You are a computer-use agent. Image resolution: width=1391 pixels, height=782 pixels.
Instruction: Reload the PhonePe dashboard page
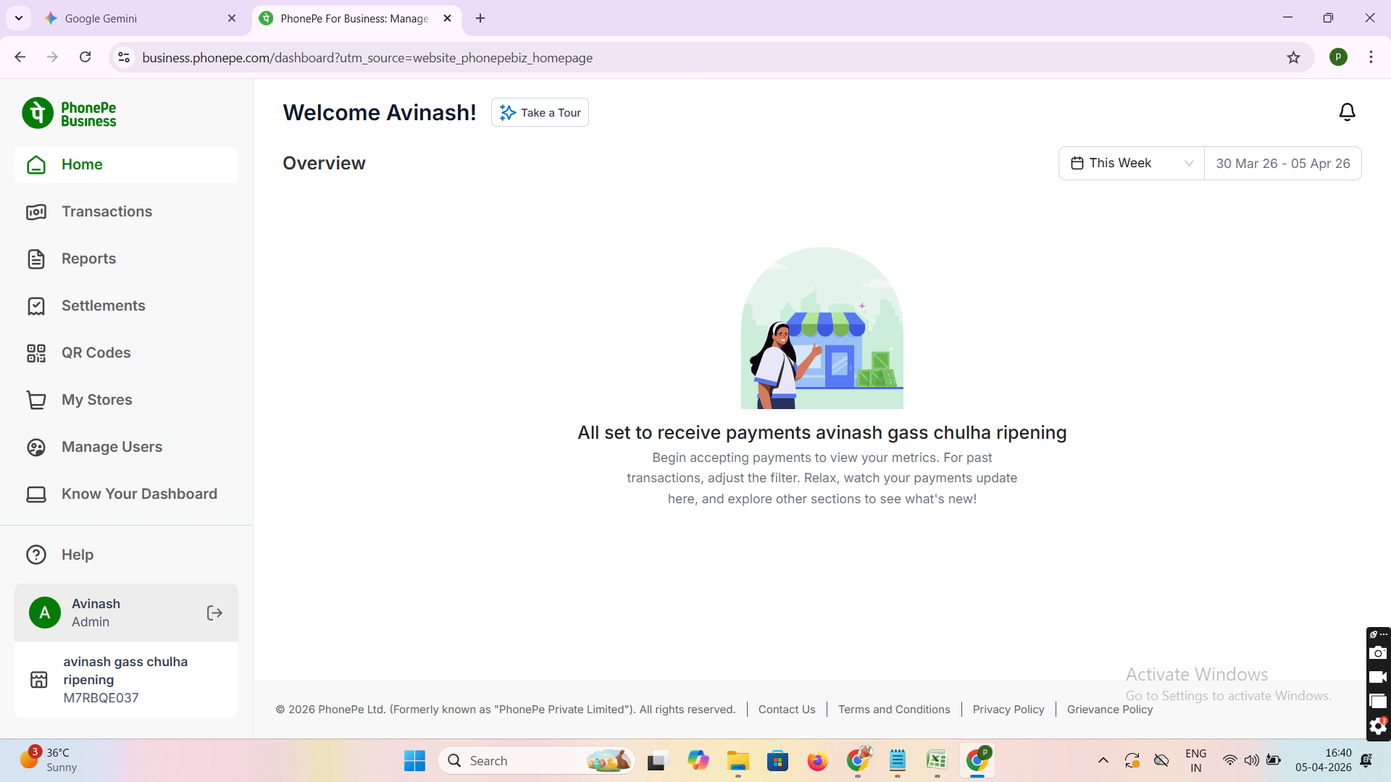(85, 57)
